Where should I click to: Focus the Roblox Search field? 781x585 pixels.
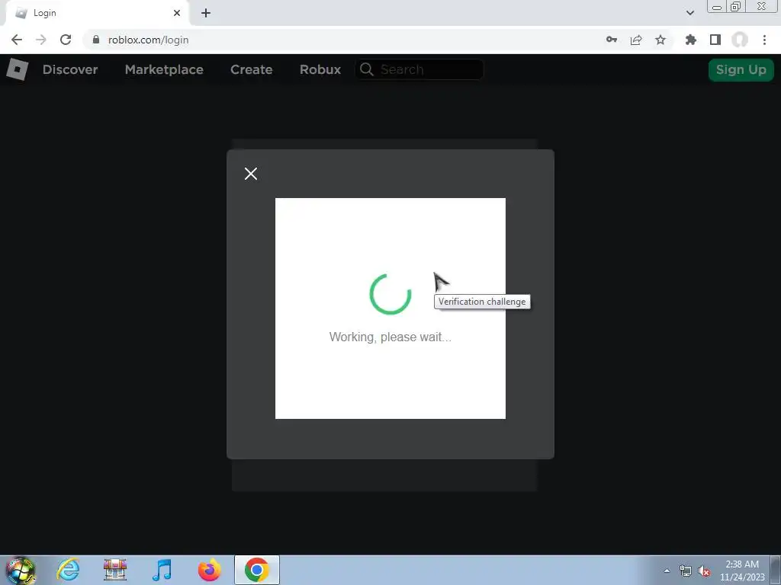[x=419, y=69]
